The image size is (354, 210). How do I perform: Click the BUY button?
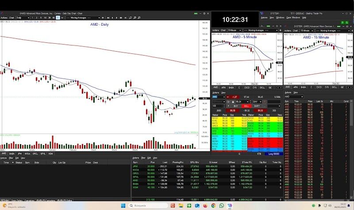pos(236,106)
